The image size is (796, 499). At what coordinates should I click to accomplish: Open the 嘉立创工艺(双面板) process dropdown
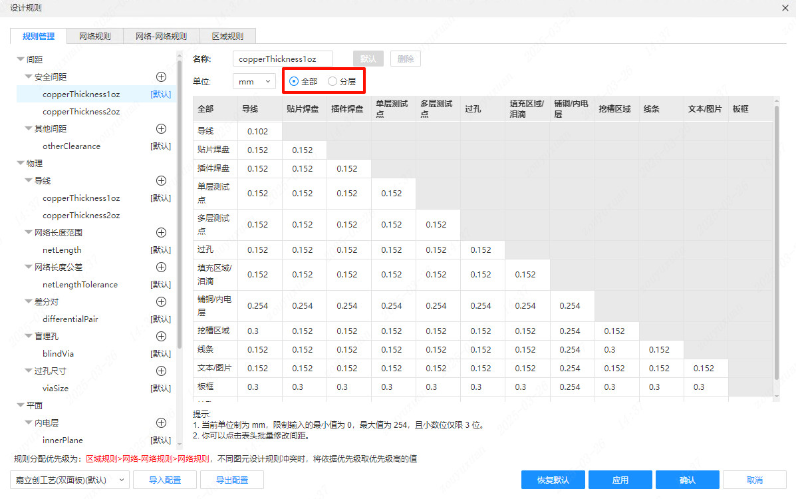[69, 479]
